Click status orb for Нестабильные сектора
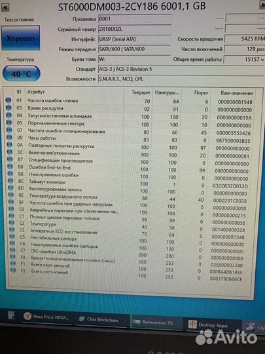 (x=12, y=237)
